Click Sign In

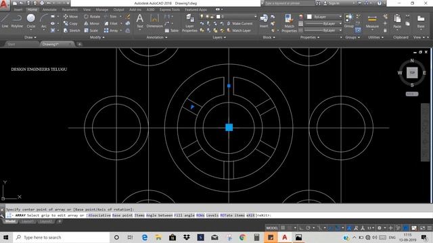[x=331, y=3]
